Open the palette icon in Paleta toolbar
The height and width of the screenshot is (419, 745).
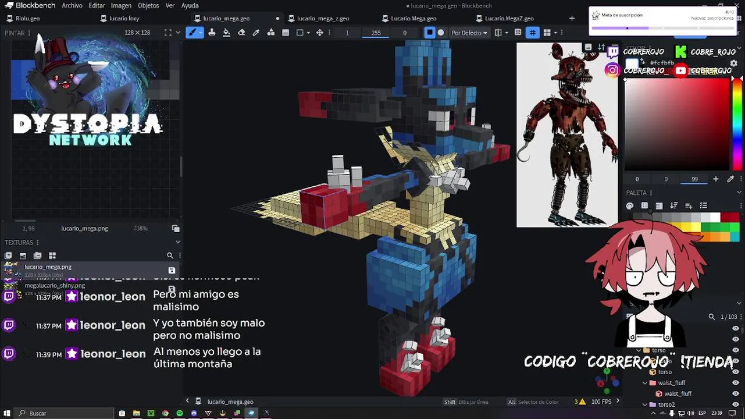[x=629, y=205]
